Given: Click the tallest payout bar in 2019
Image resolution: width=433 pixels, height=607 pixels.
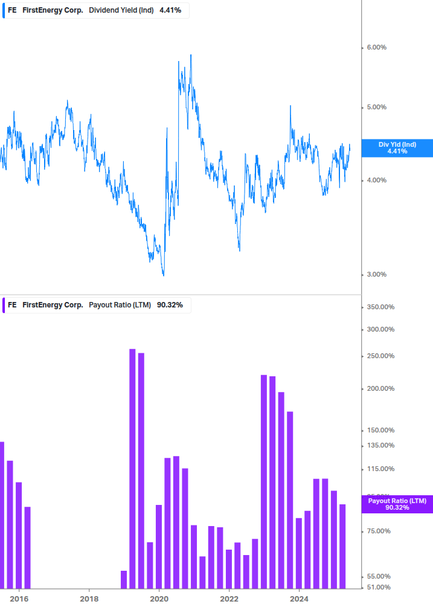Looking at the screenshot, I should point(132,469).
